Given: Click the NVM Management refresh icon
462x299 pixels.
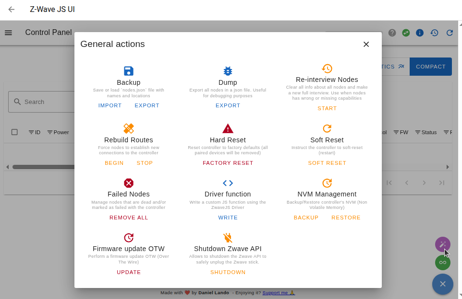Looking at the screenshot, I should click(x=327, y=183).
